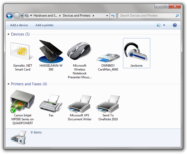This screenshot has width=187, height=154.
Task: Maximize the Devices and Printers window
Action: tap(165, 6)
